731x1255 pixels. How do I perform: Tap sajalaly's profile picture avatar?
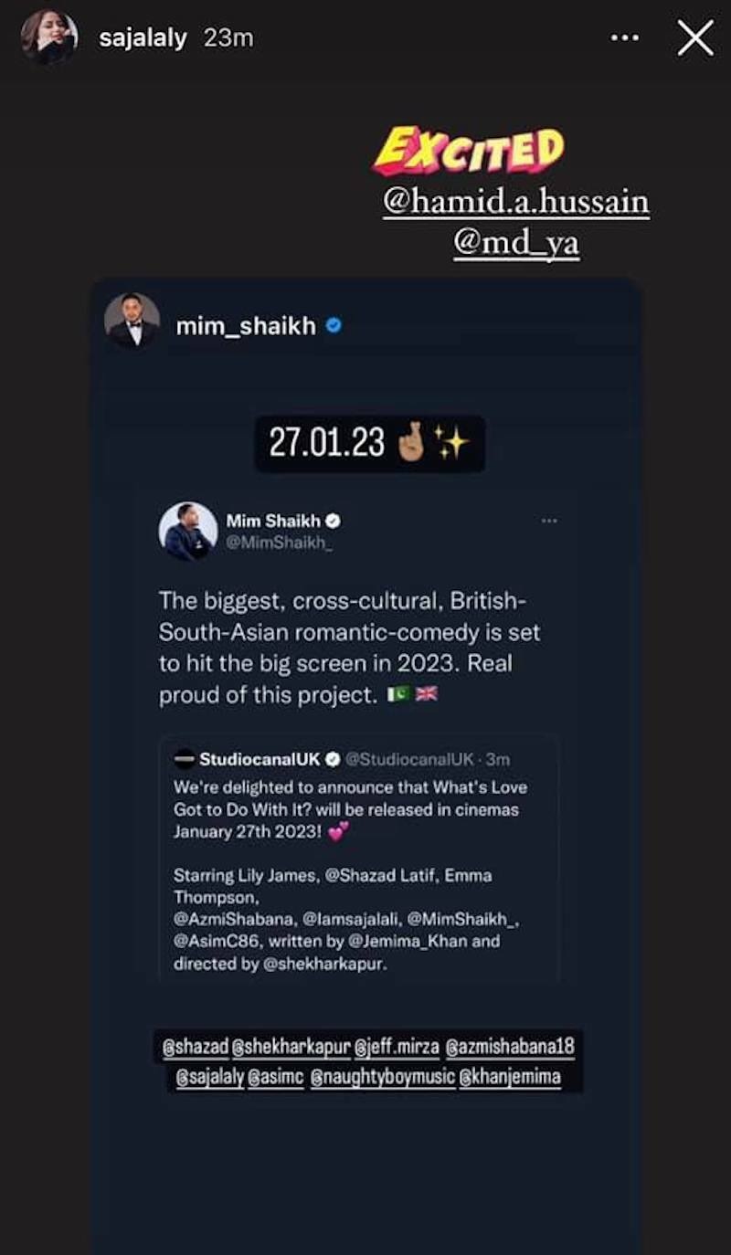(x=48, y=37)
